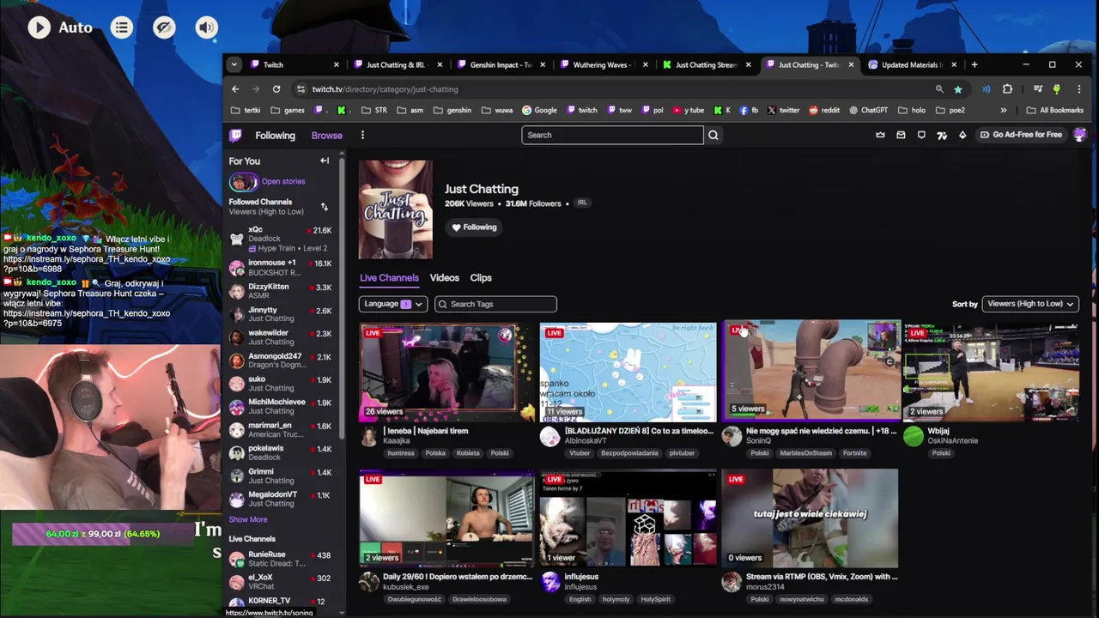Switch to Wuthering Waves browser tab

pyautogui.click(x=601, y=64)
